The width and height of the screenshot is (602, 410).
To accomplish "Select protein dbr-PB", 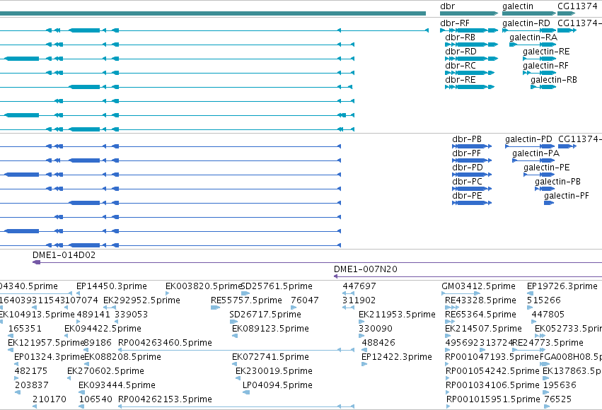I will (467, 139).
